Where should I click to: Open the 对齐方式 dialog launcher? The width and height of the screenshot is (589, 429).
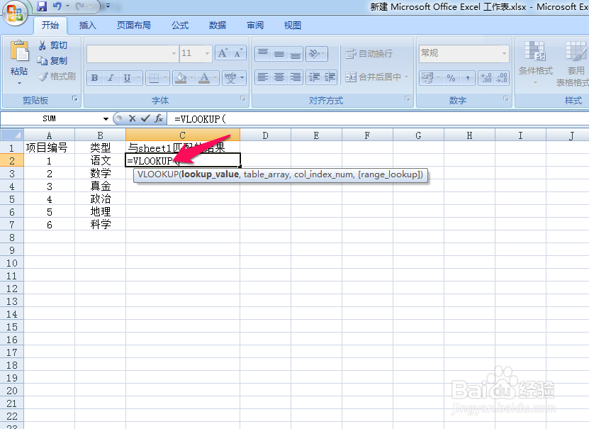click(x=408, y=99)
